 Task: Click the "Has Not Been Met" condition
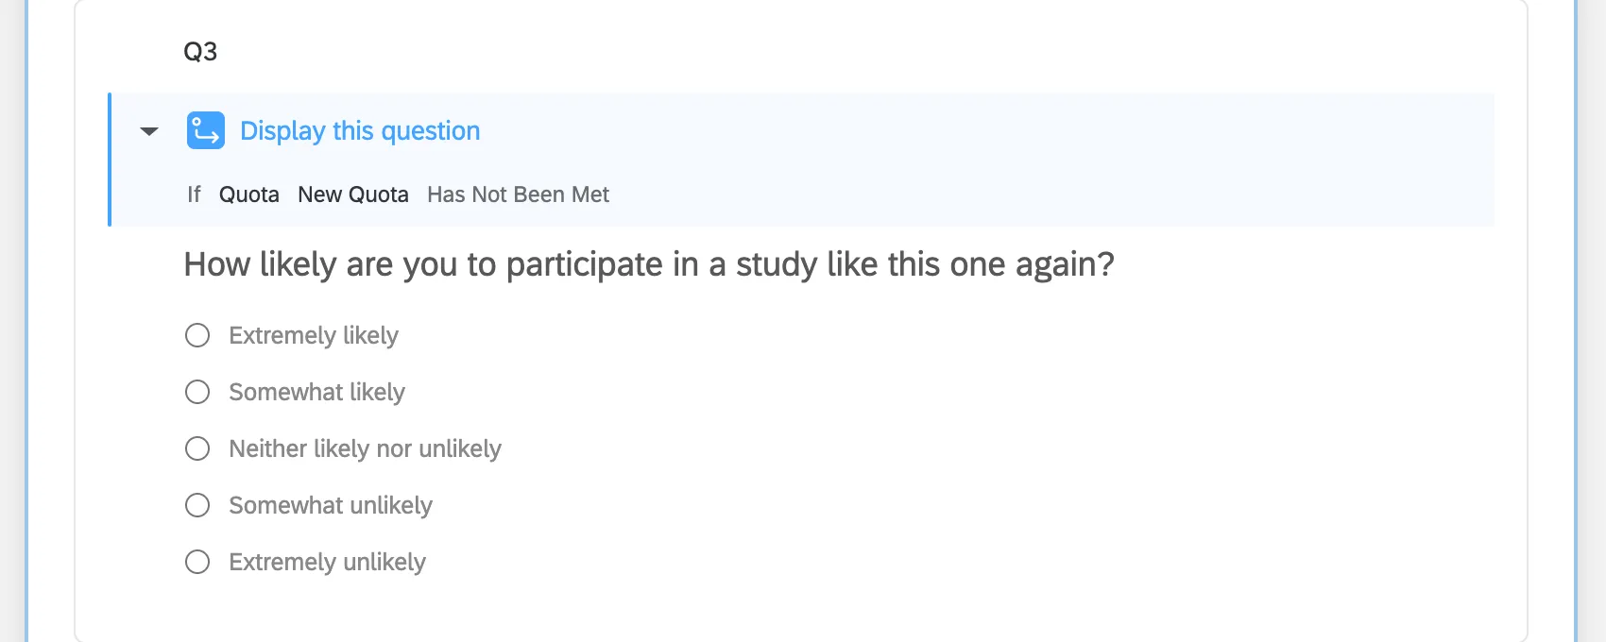pyautogui.click(x=518, y=194)
